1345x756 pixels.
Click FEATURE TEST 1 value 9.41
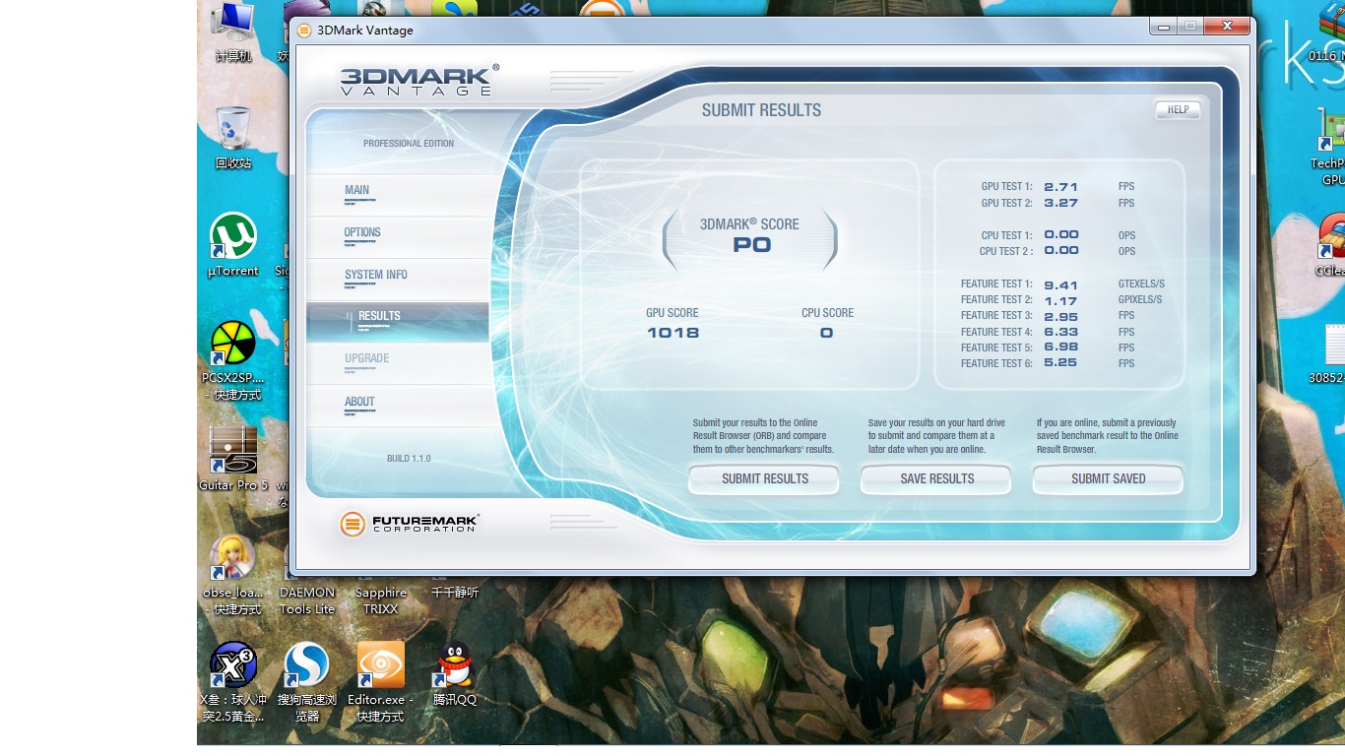pos(1061,285)
